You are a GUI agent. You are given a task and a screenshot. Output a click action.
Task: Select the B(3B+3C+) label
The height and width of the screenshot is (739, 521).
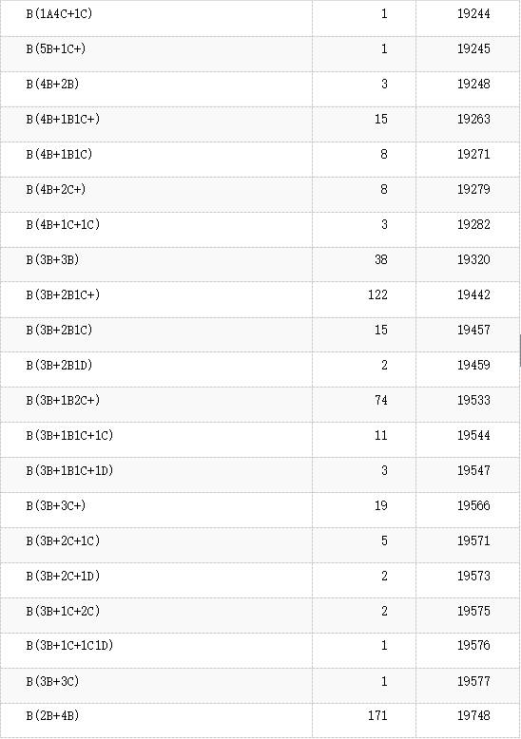click(x=56, y=505)
